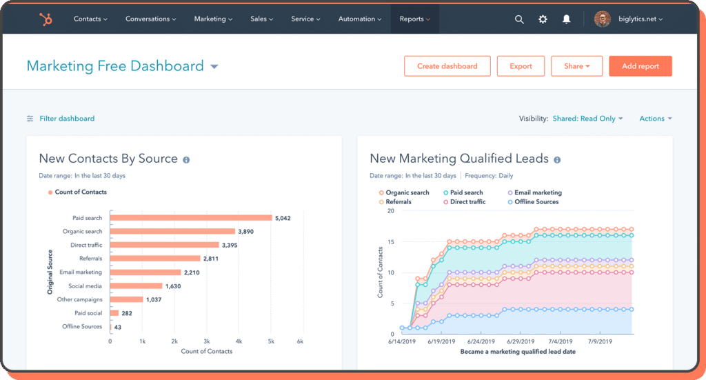Click info icon beside New Marketing Qualified Leads
The width and height of the screenshot is (706, 380).
[557, 160]
